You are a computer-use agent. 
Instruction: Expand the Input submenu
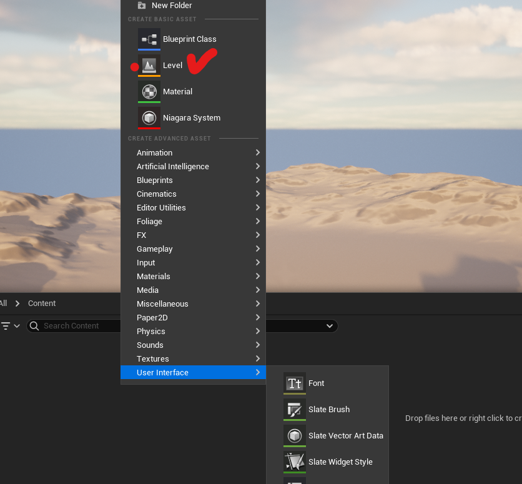pyautogui.click(x=193, y=263)
